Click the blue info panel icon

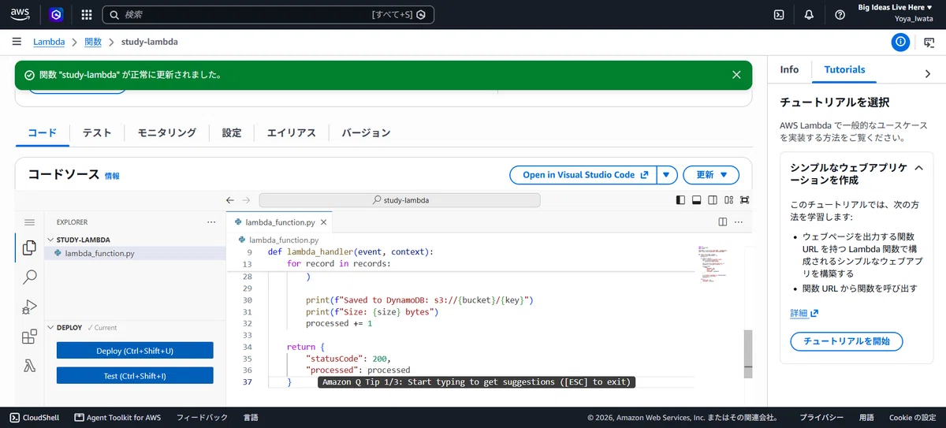[x=901, y=43]
